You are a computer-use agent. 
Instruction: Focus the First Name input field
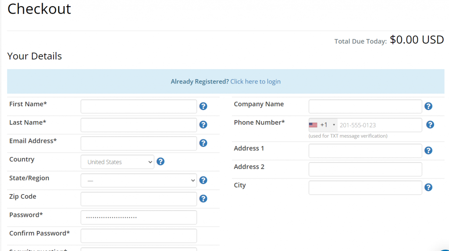click(139, 106)
